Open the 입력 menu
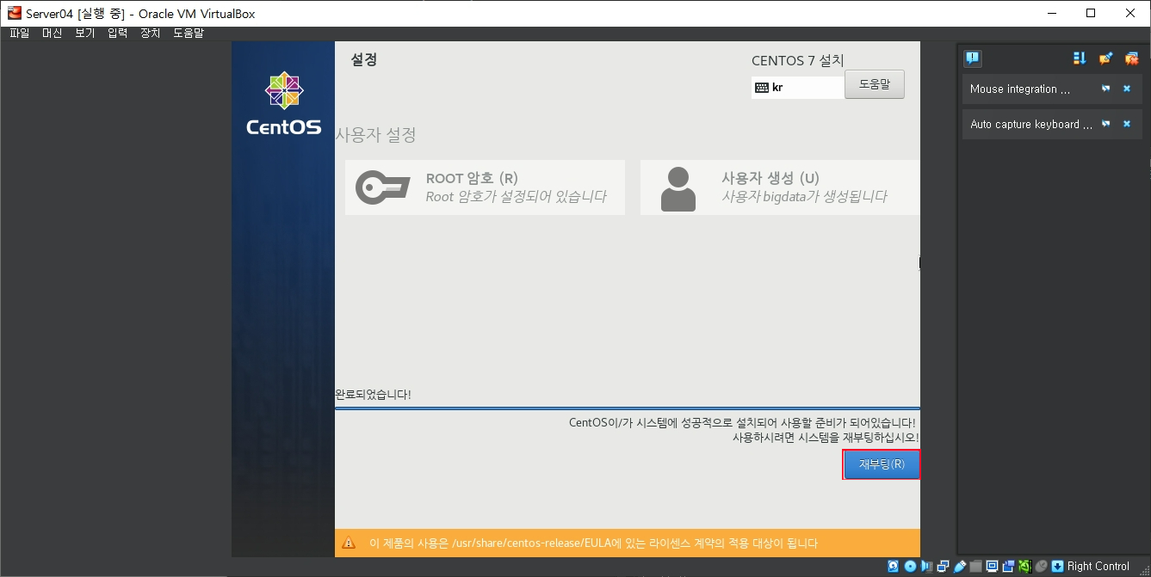Screen dimensions: 1151x577 [x=117, y=33]
